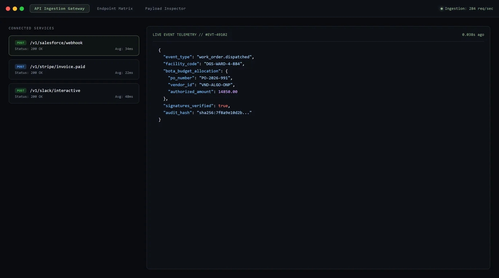Click the POST badge on stripe invoice.paid
This screenshot has height=278, width=499.
point(21,67)
